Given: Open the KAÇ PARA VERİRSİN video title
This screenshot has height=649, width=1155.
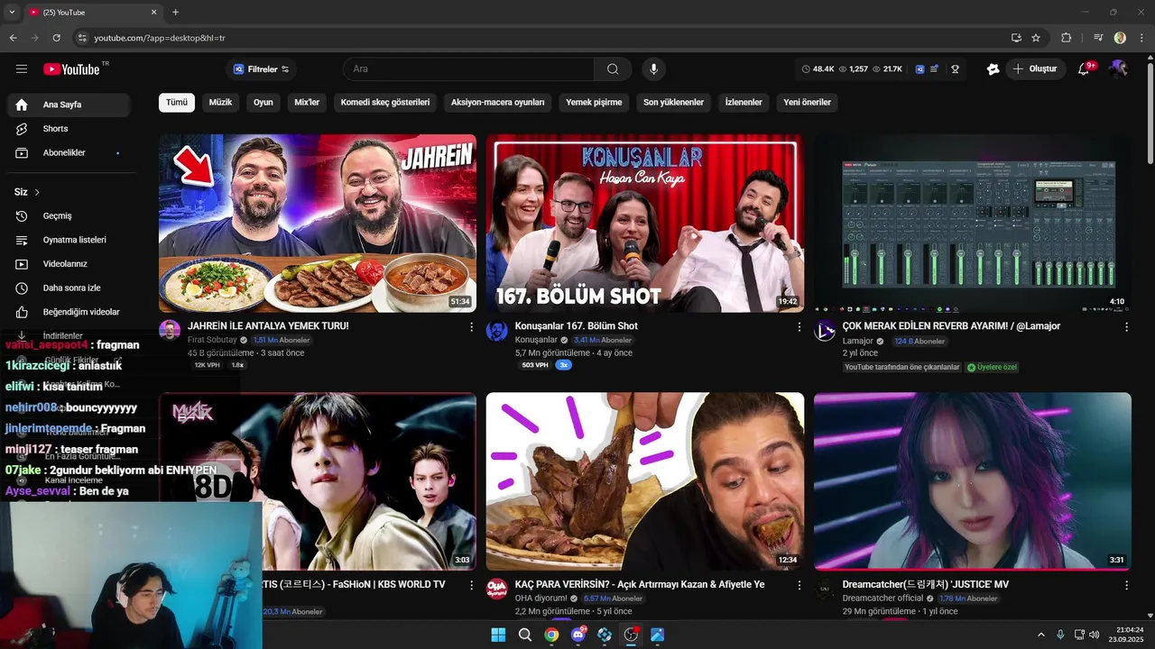Looking at the screenshot, I should 640,585.
